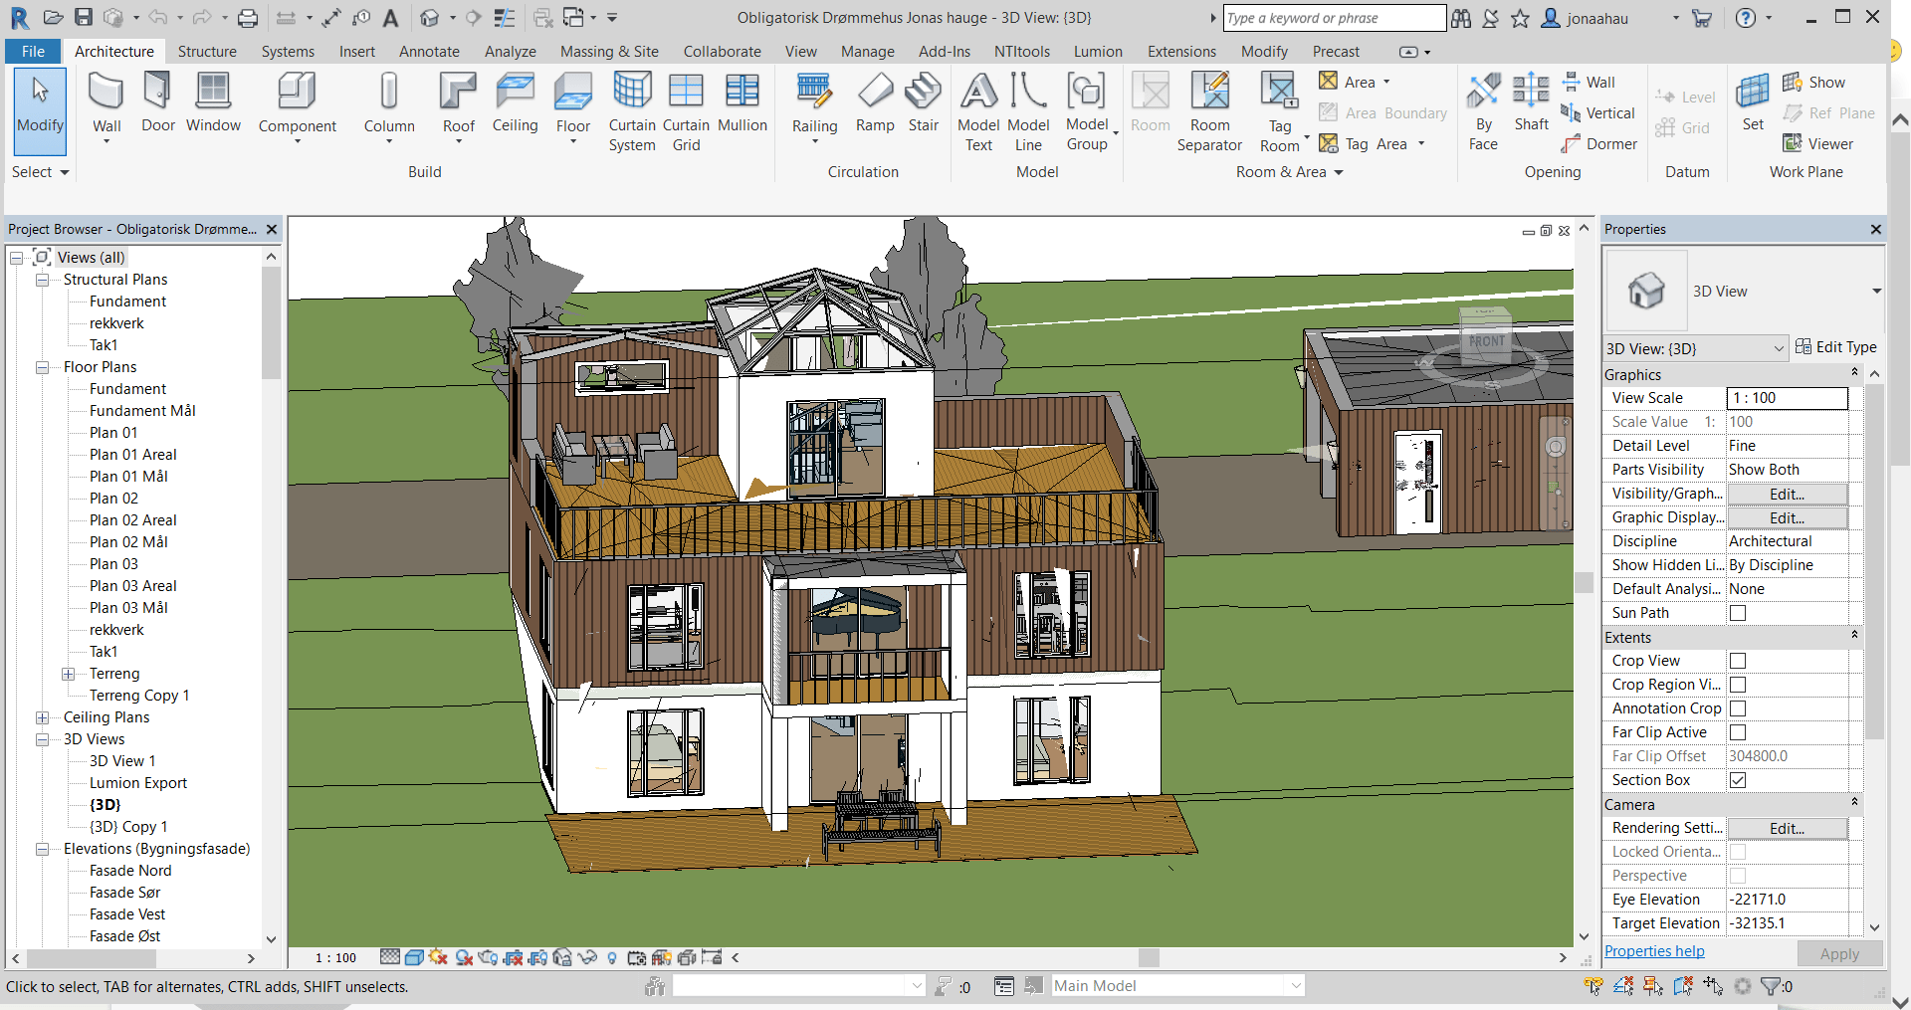Switch to the Annotate ribbon tab
Image resolution: width=1911 pixels, height=1010 pixels.
click(429, 52)
